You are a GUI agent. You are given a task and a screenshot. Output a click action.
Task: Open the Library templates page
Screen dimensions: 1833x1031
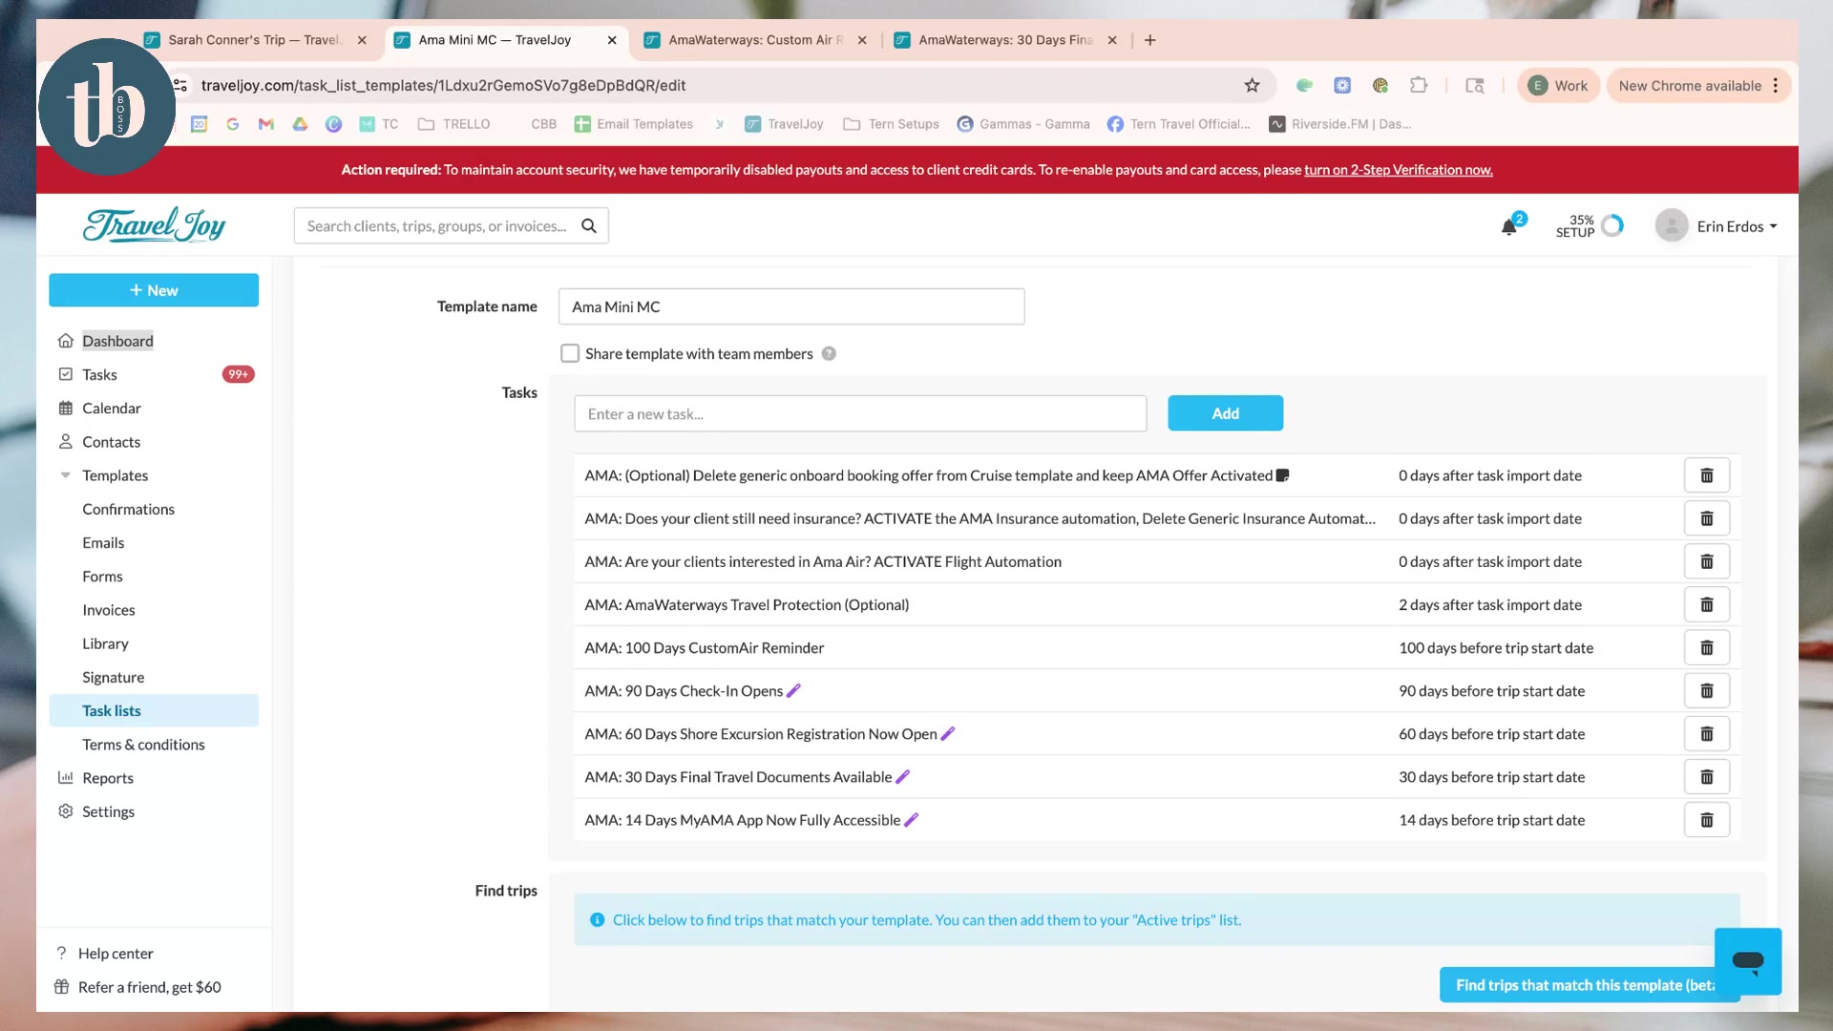pos(105,643)
